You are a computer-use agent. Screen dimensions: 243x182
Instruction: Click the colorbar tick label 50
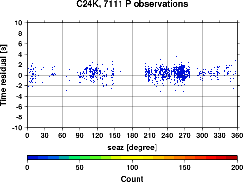(80, 167)
